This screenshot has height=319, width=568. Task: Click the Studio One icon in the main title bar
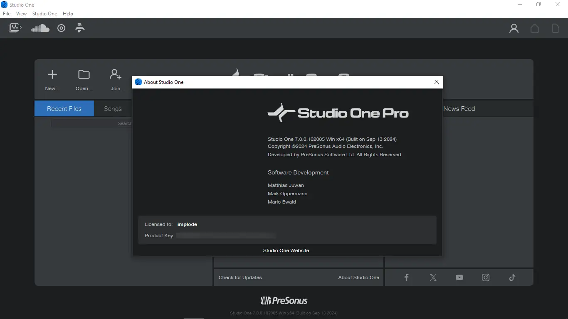[5, 5]
